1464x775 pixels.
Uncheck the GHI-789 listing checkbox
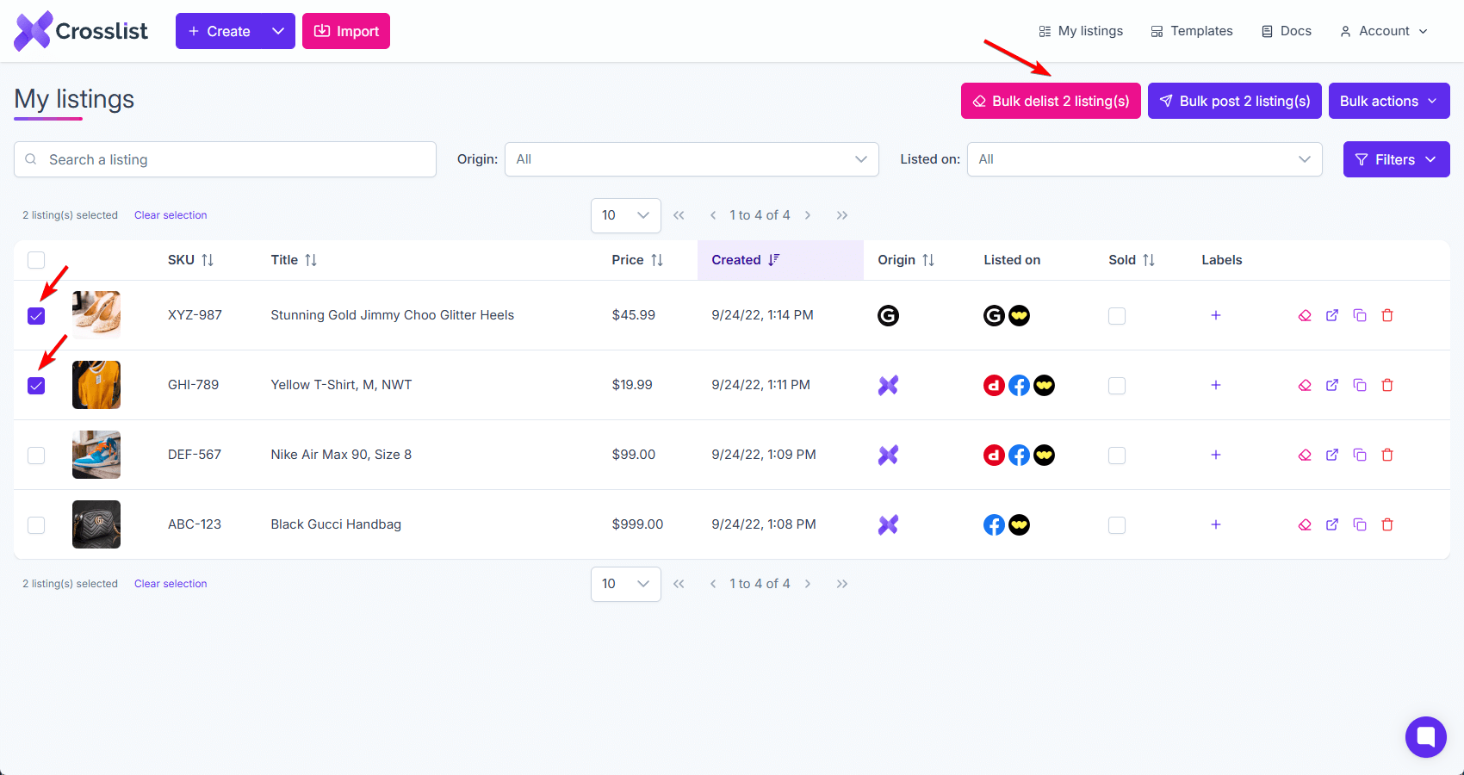click(x=36, y=386)
